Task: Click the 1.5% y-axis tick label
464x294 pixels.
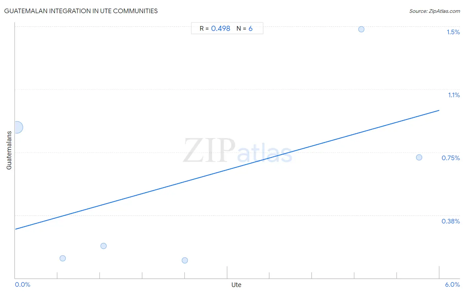Action: pos(453,32)
